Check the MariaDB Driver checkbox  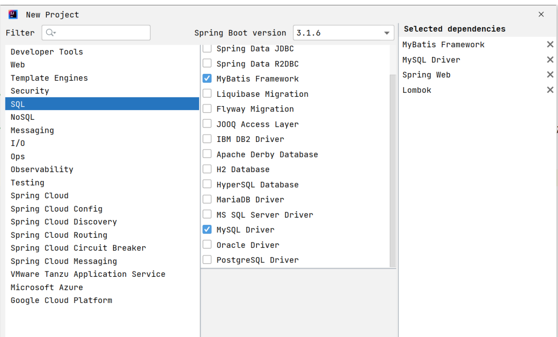(x=207, y=199)
